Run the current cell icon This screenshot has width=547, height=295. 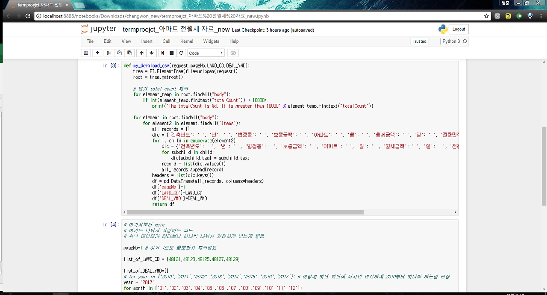[x=162, y=53]
